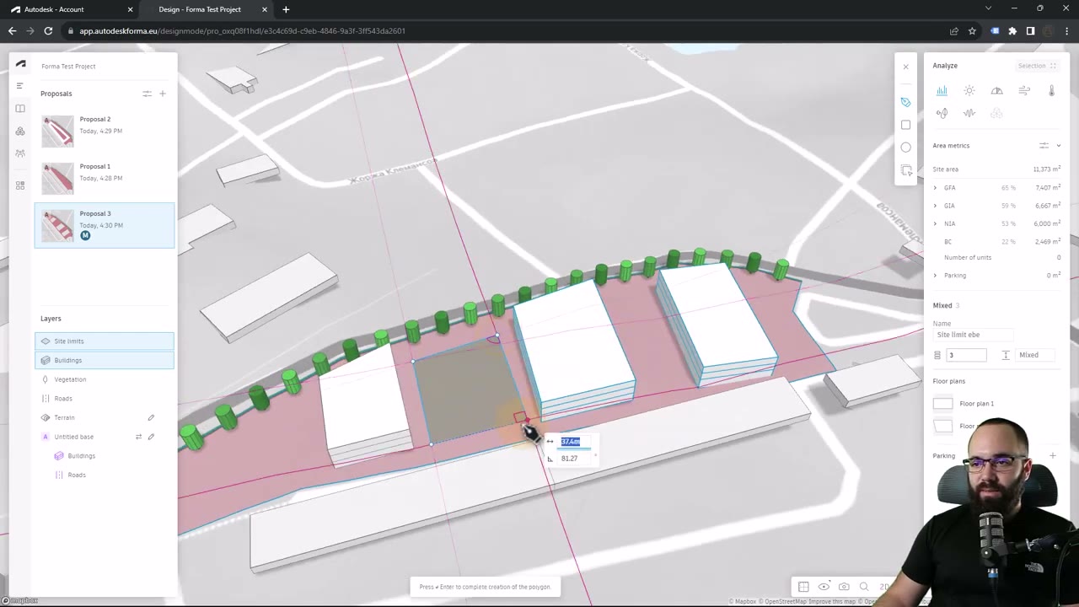The image size is (1079, 607).
Task: Add a new proposal with the plus icon
Action: (x=163, y=94)
